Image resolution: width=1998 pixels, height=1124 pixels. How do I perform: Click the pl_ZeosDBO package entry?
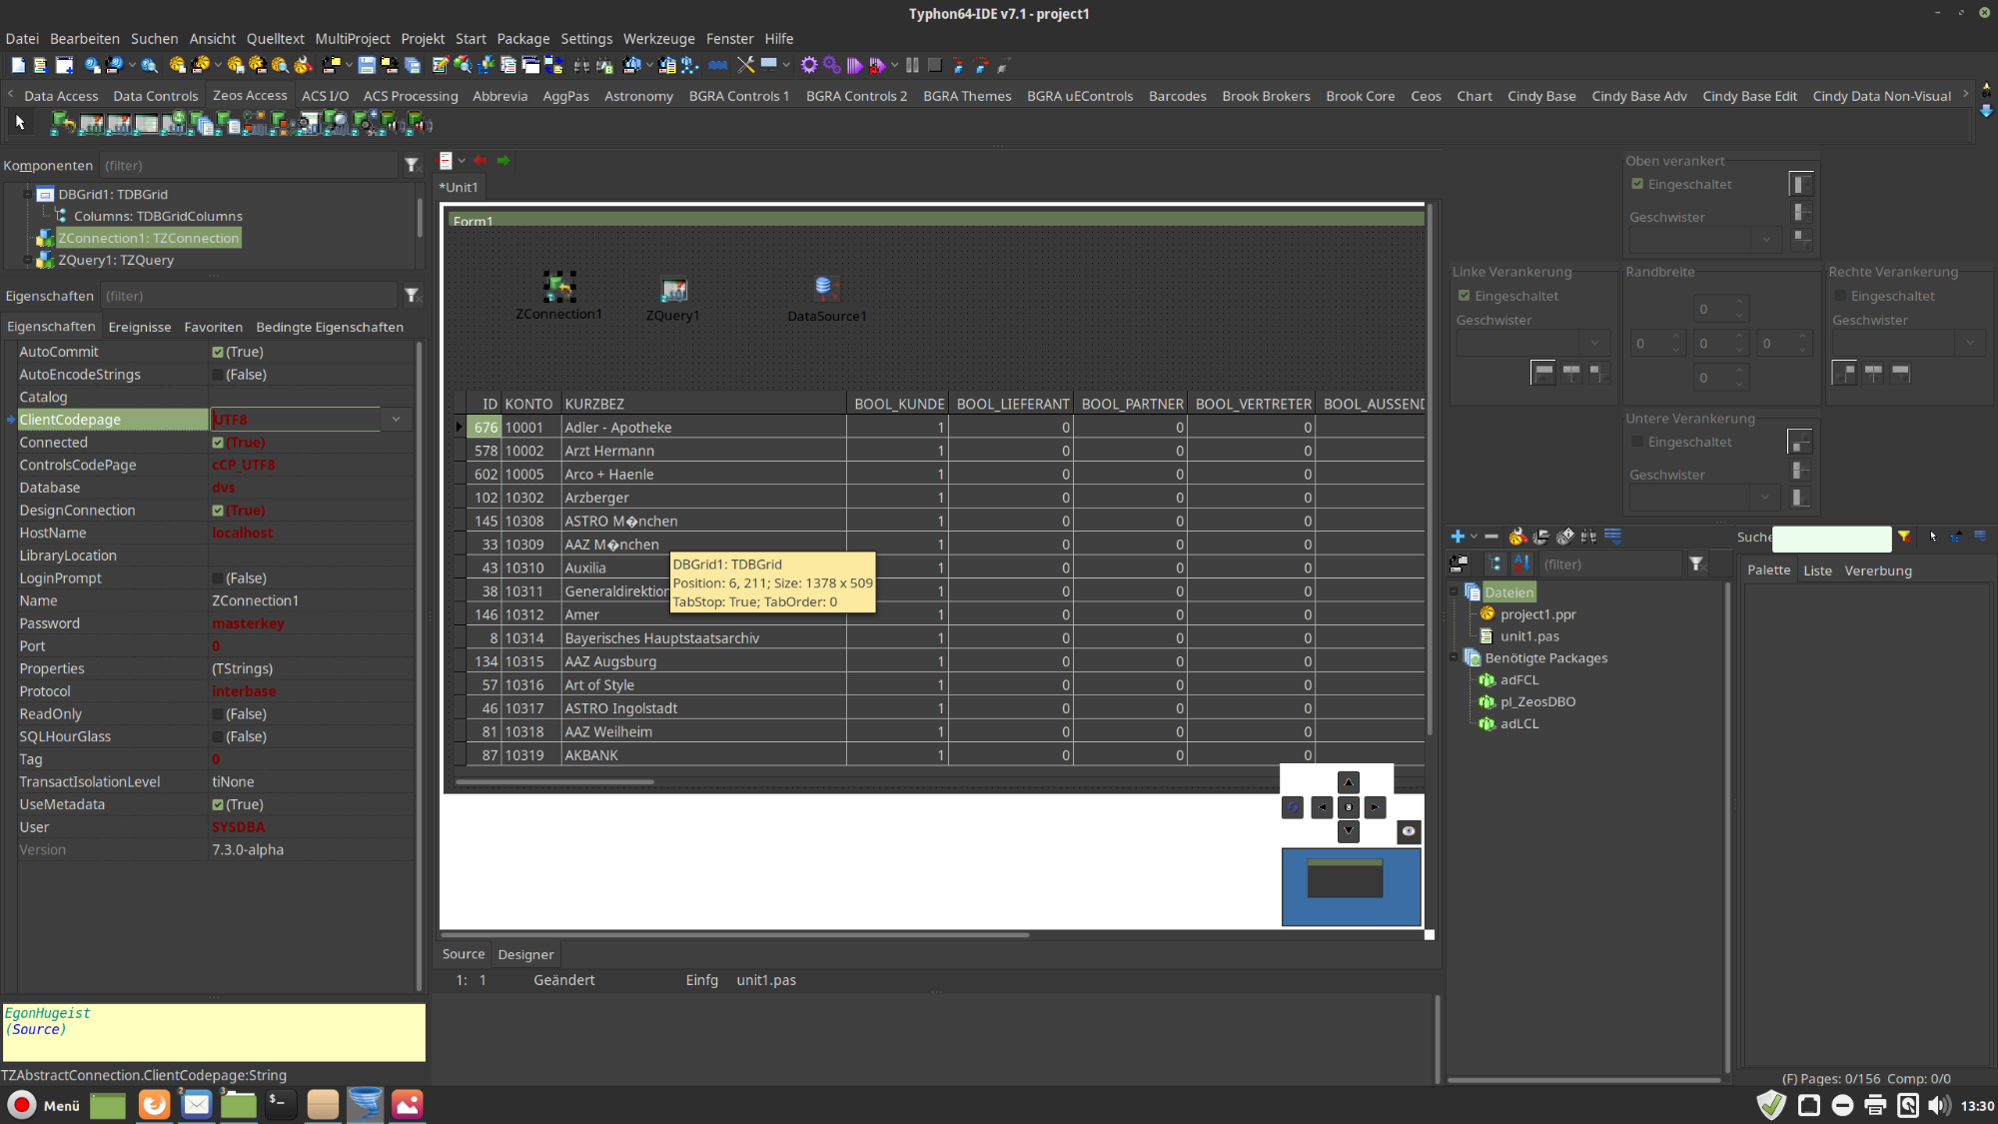1537,702
